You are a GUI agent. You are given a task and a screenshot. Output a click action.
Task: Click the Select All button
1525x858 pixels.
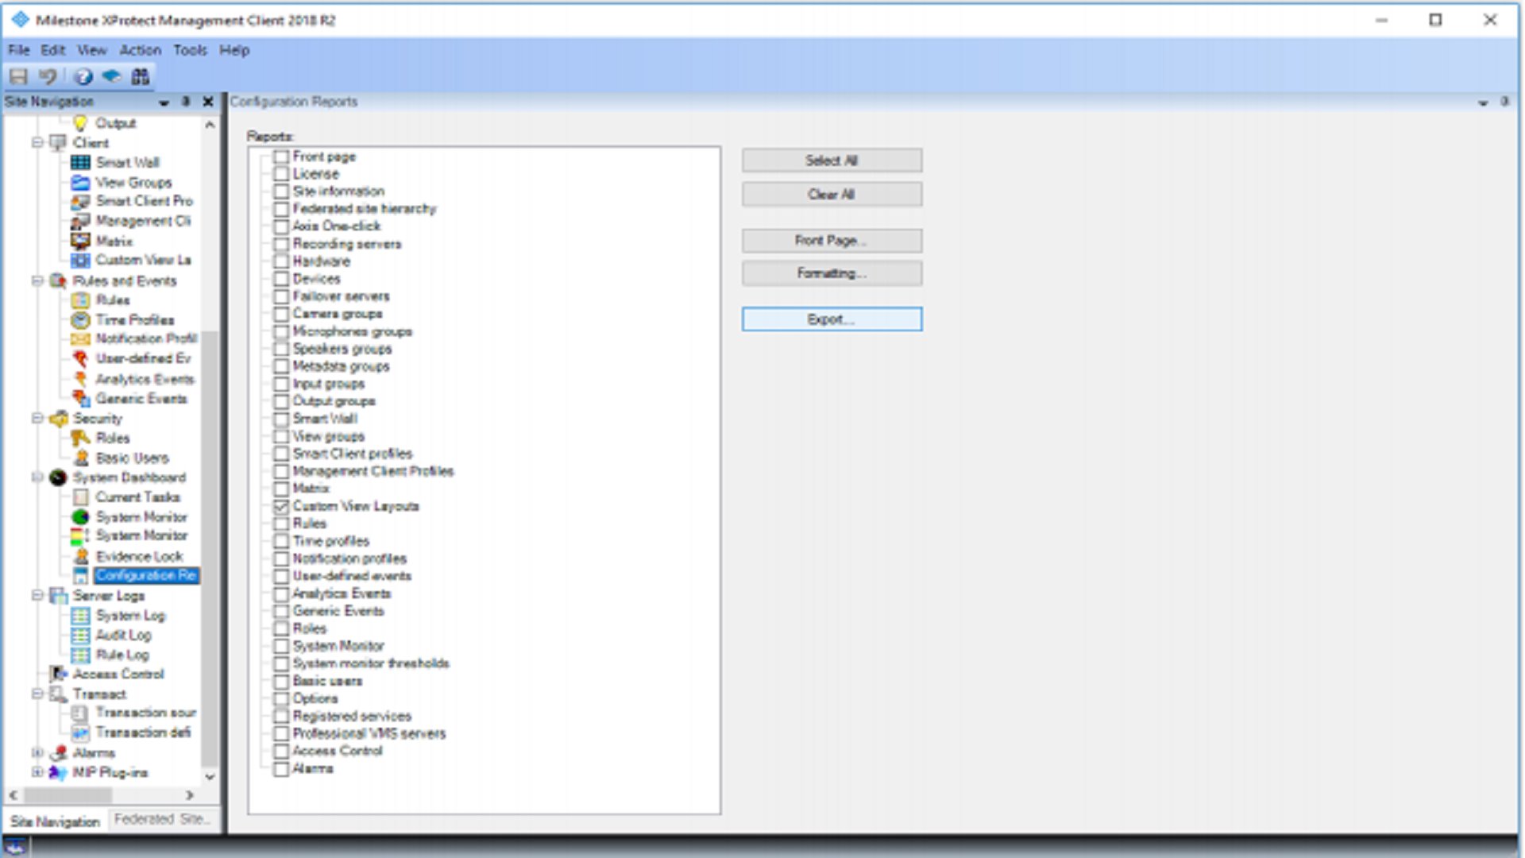click(832, 160)
